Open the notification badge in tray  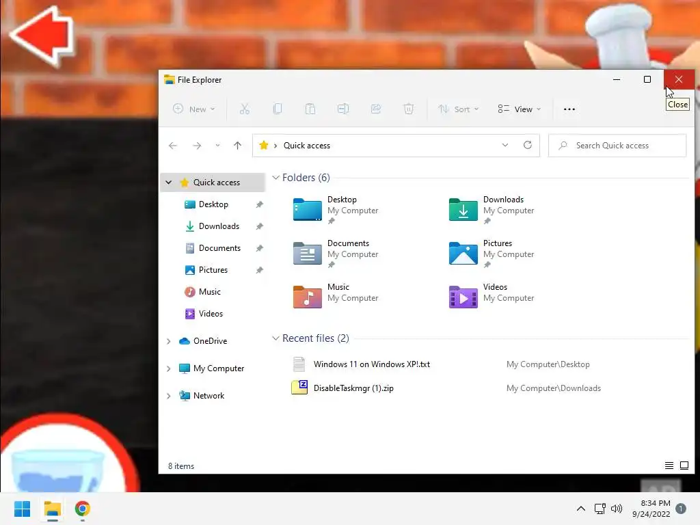(681, 509)
